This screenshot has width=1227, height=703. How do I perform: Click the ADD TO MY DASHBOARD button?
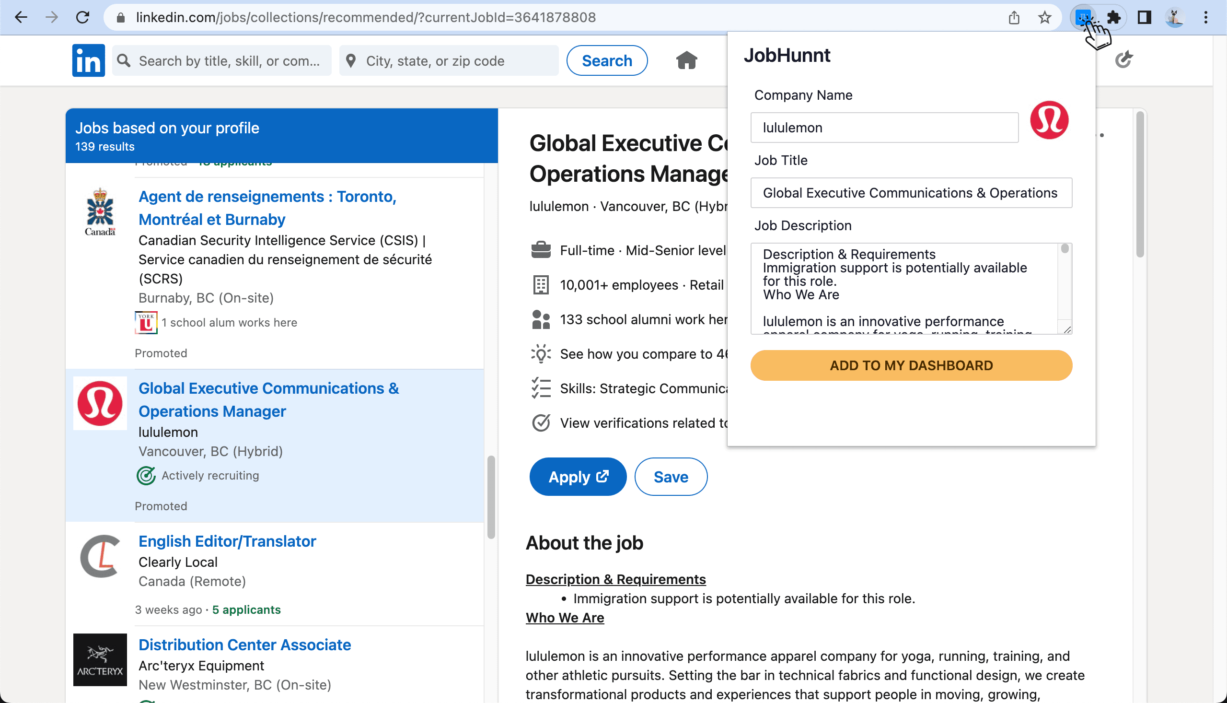pyautogui.click(x=911, y=365)
